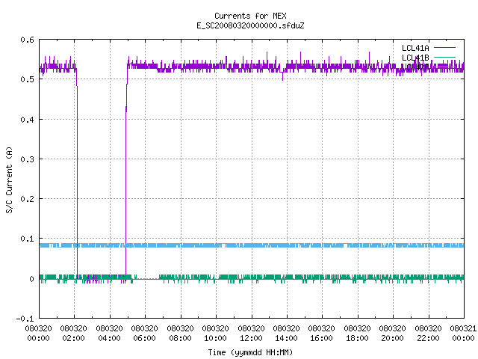
Task: Click the y-axis tick value 0.6
Action: (x=27, y=40)
